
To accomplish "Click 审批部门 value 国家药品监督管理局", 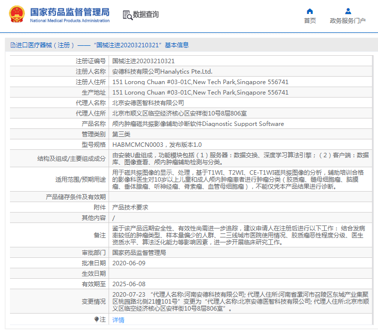I will point(139,253).
